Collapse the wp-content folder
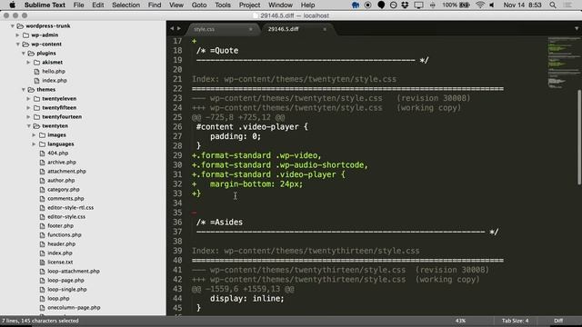This screenshot has width=582, height=327. point(17,45)
